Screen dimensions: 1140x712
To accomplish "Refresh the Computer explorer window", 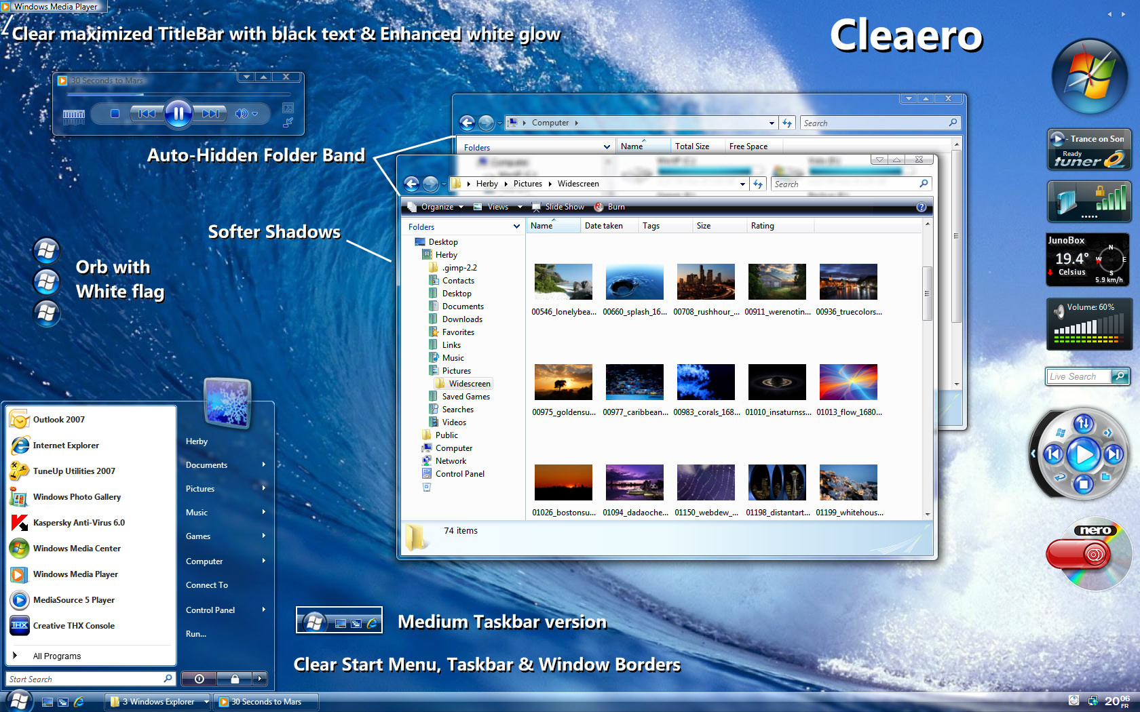I will [787, 123].
